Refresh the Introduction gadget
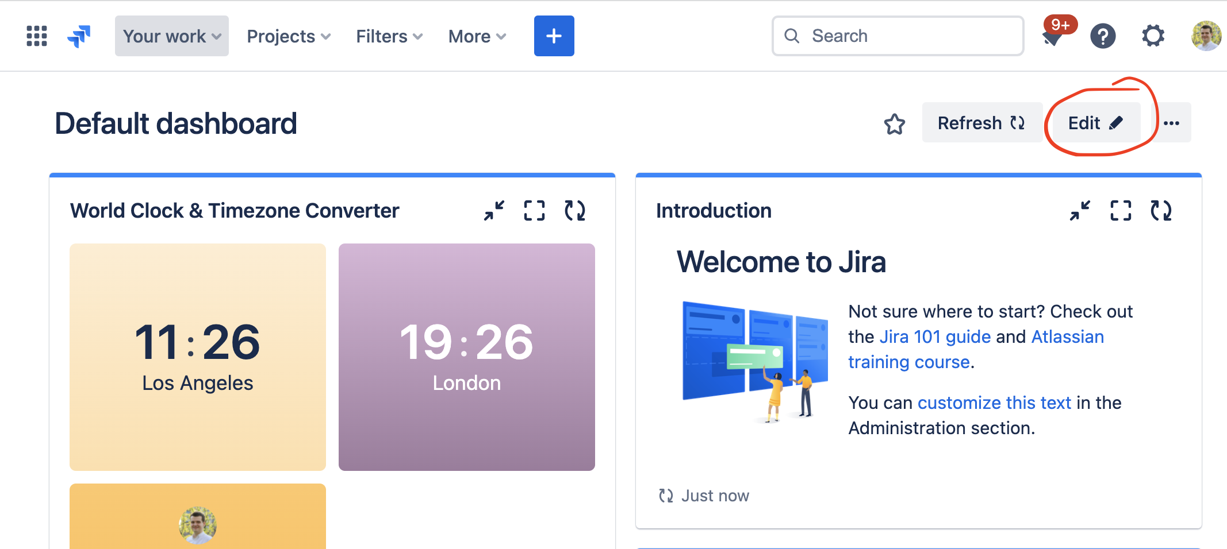Screen dimensions: 1227x549 coord(1161,211)
